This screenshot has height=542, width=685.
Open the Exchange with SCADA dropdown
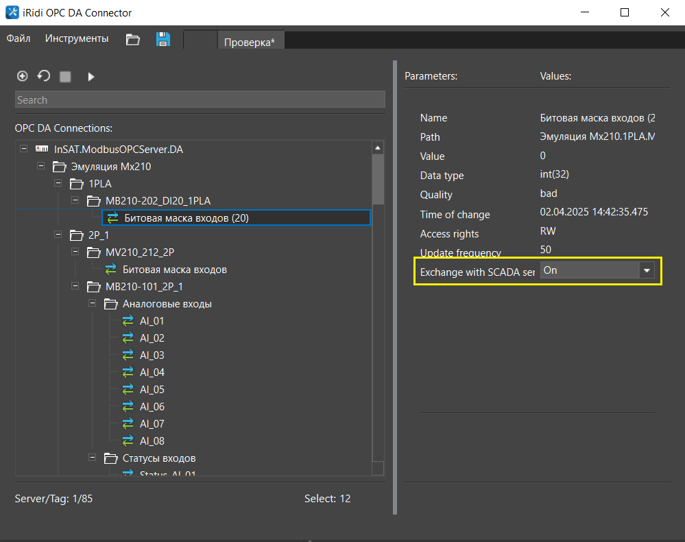(646, 270)
